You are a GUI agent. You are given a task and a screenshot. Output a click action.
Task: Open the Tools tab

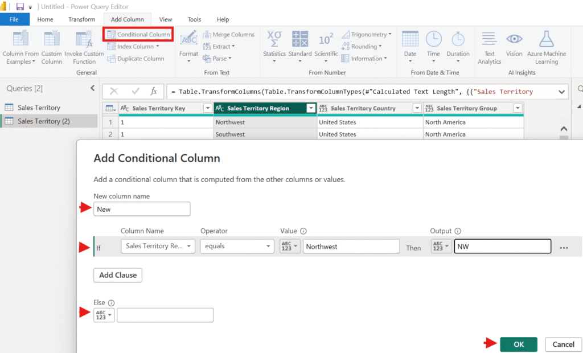[x=194, y=19]
